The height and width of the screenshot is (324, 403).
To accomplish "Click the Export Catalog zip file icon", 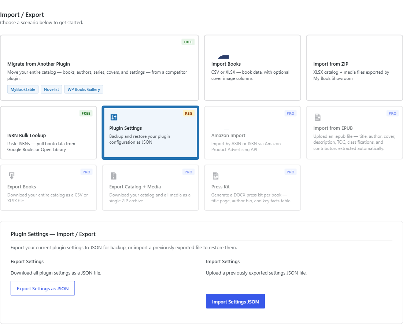I will pyautogui.click(x=114, y=176).
